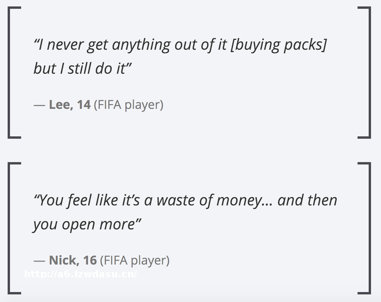Click the name "Nick, 16"
The width and height of the screenshot is (381, 302).
coord(73,260)
